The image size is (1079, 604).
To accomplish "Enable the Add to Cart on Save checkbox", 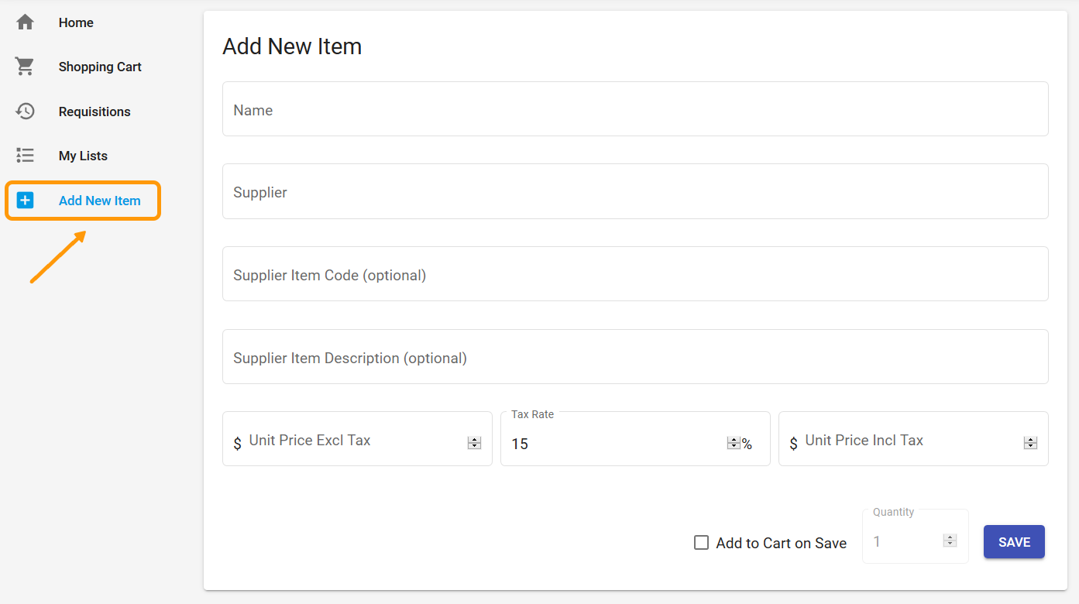I will point(701,542).
